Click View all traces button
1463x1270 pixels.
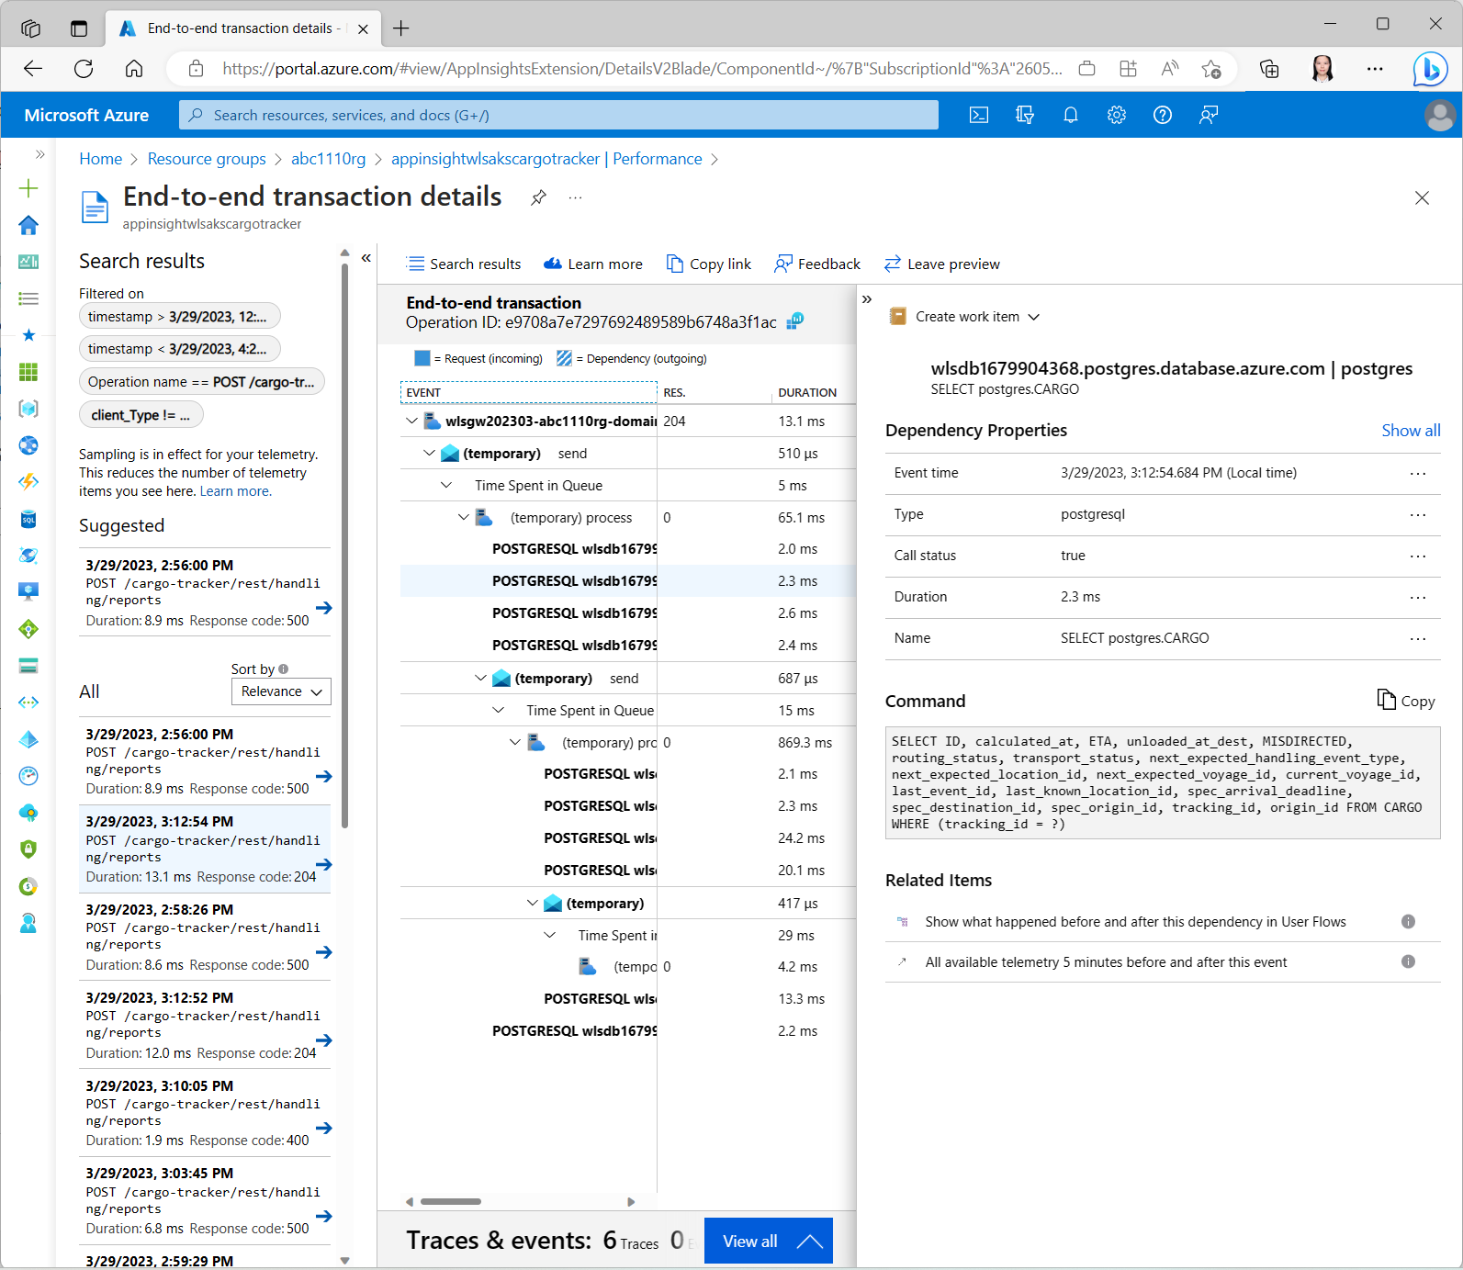coord(769,1241)
